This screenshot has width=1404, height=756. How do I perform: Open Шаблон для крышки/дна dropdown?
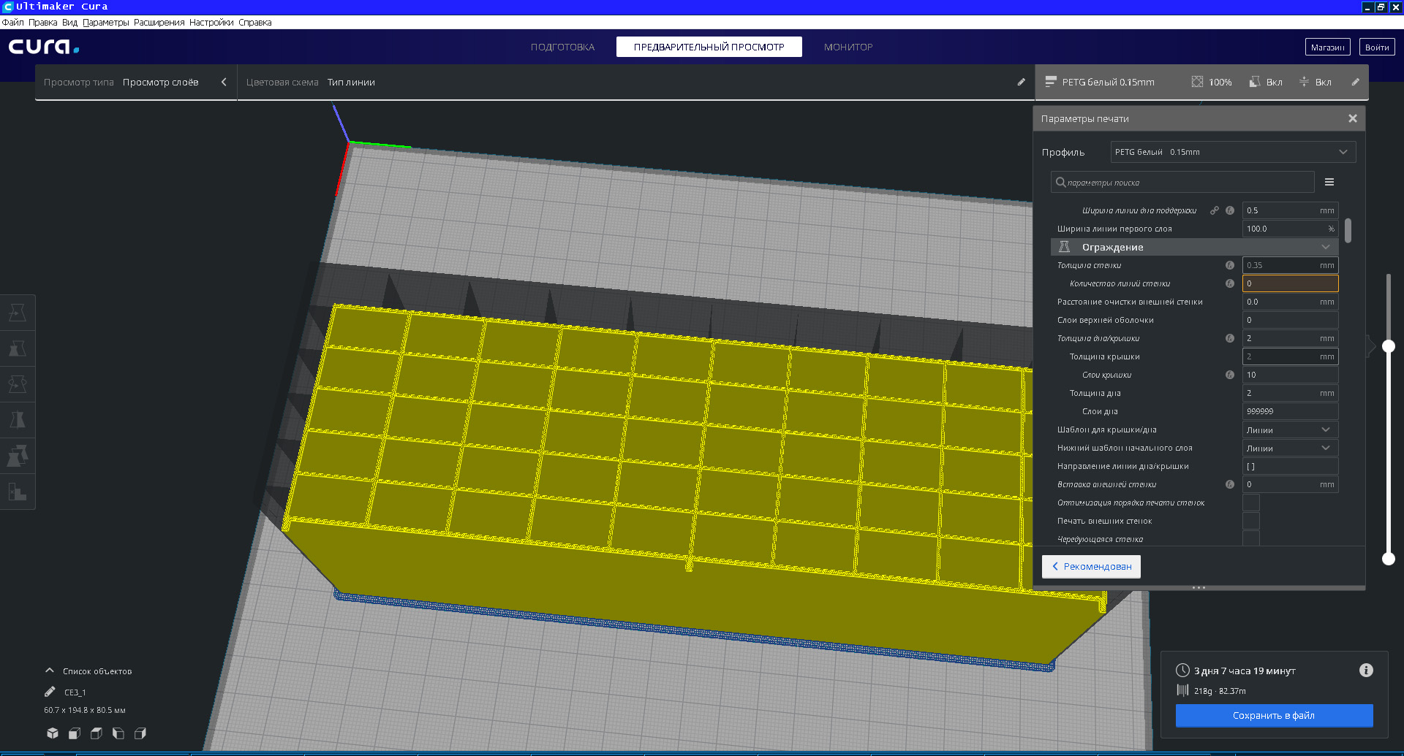(1290, 429)
